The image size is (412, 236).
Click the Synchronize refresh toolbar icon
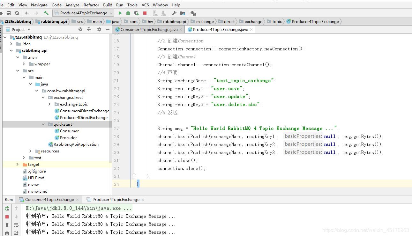click(17, 13)
